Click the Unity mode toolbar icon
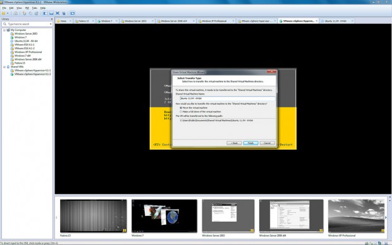Image resolution: width=392 pixels, height=245 pixels. [64, 13]
